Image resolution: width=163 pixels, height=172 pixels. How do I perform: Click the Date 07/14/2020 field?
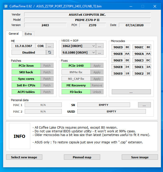tap(135, 25)
